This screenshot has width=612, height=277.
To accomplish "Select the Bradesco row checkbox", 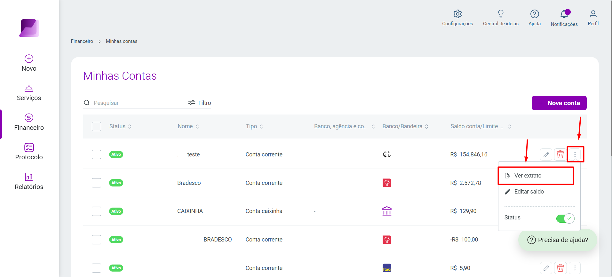I will pos(96,183).
